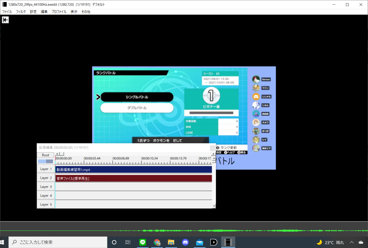The image size is (368, 248).
Task: Open Cortana circle icon
Action: click(114, 242)
